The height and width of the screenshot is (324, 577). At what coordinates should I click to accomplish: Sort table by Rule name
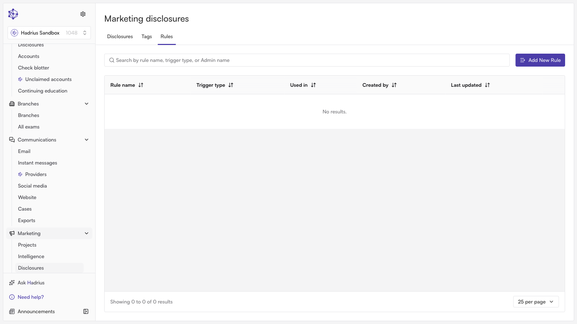click(x=141, y=85)
